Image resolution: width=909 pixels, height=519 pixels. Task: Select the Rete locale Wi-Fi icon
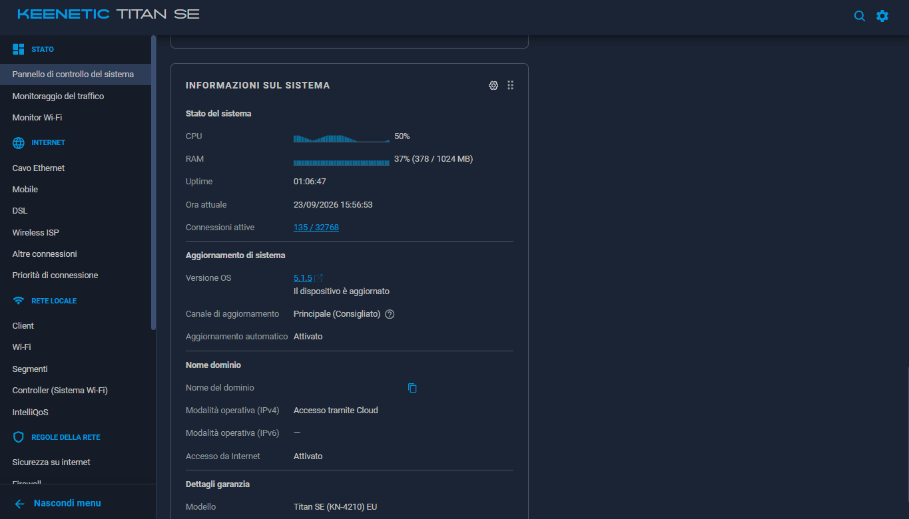(x=19, y=301)
